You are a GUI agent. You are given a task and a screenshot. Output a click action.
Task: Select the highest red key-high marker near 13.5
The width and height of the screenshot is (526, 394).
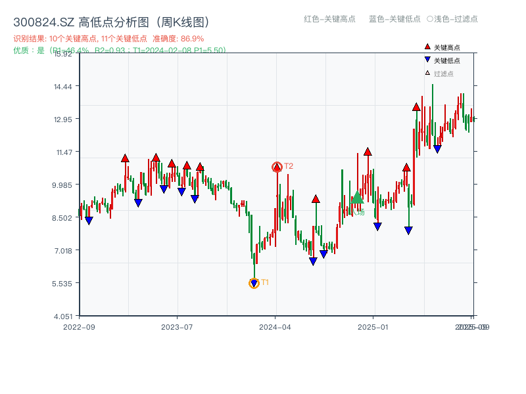point(416,107)
